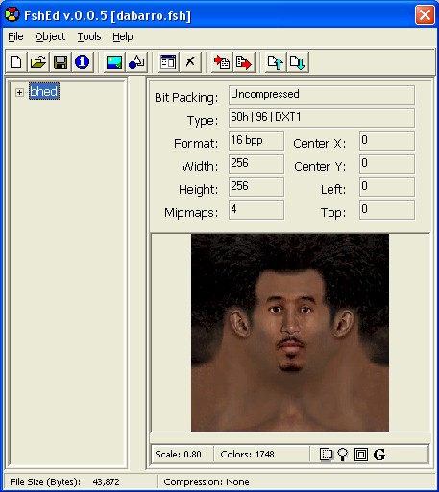The image size is (439, 492).
Task: Delete object using the X toolbar icon
Action: [190, 61]
